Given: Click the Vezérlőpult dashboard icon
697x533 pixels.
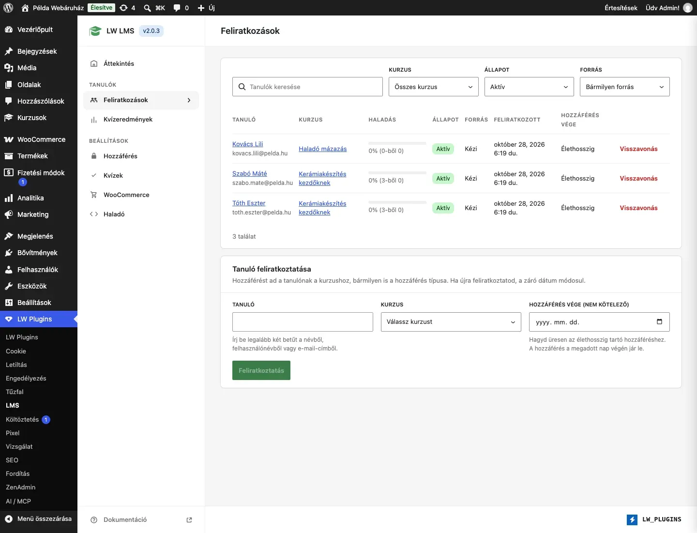Looking at the screenshot, I should [9, 30].
